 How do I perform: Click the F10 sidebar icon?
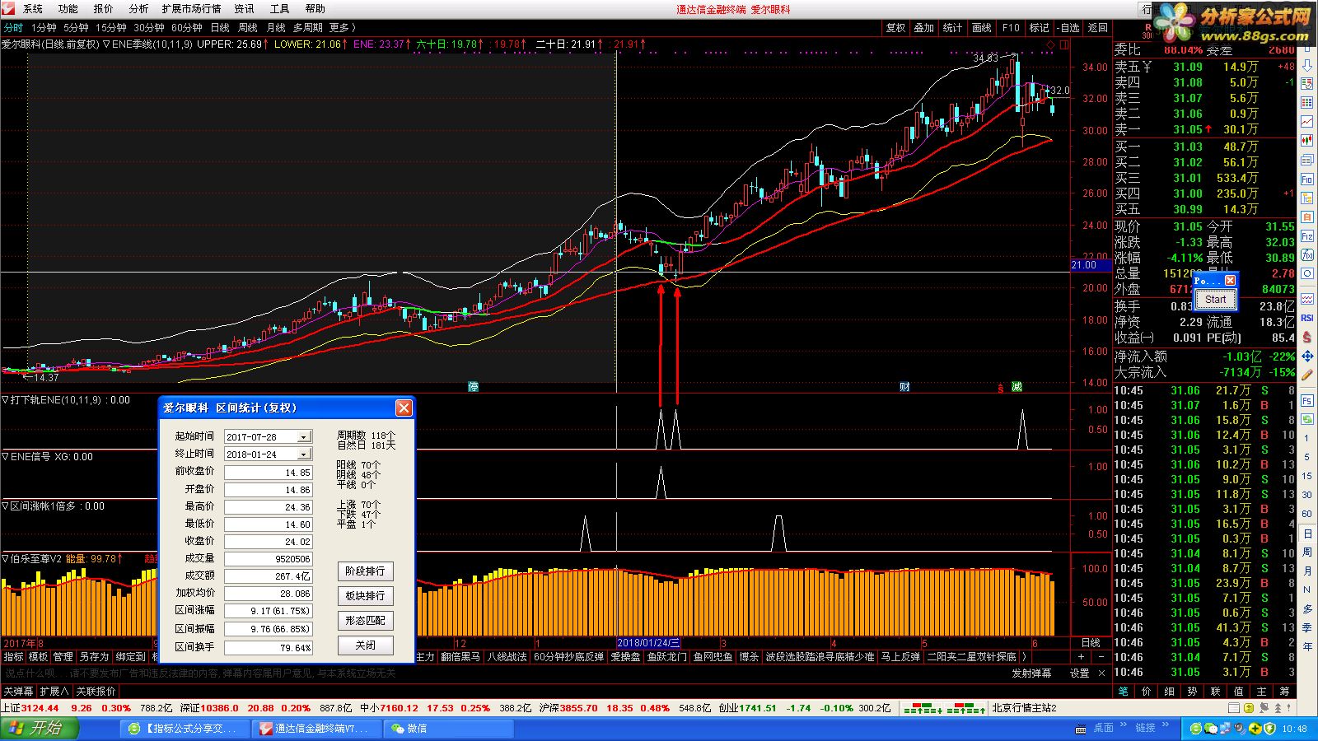click(1307, 179)
